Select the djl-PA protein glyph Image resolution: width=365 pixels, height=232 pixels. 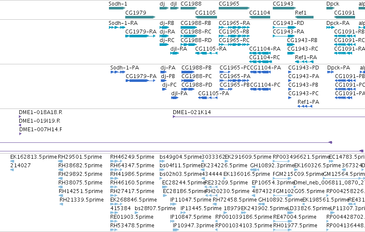coord(175,98)
